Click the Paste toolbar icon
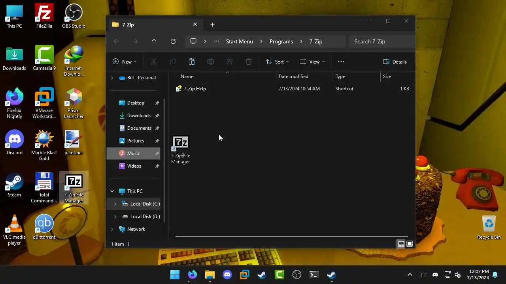Viewport: 506px width, 284px height. 191,62
